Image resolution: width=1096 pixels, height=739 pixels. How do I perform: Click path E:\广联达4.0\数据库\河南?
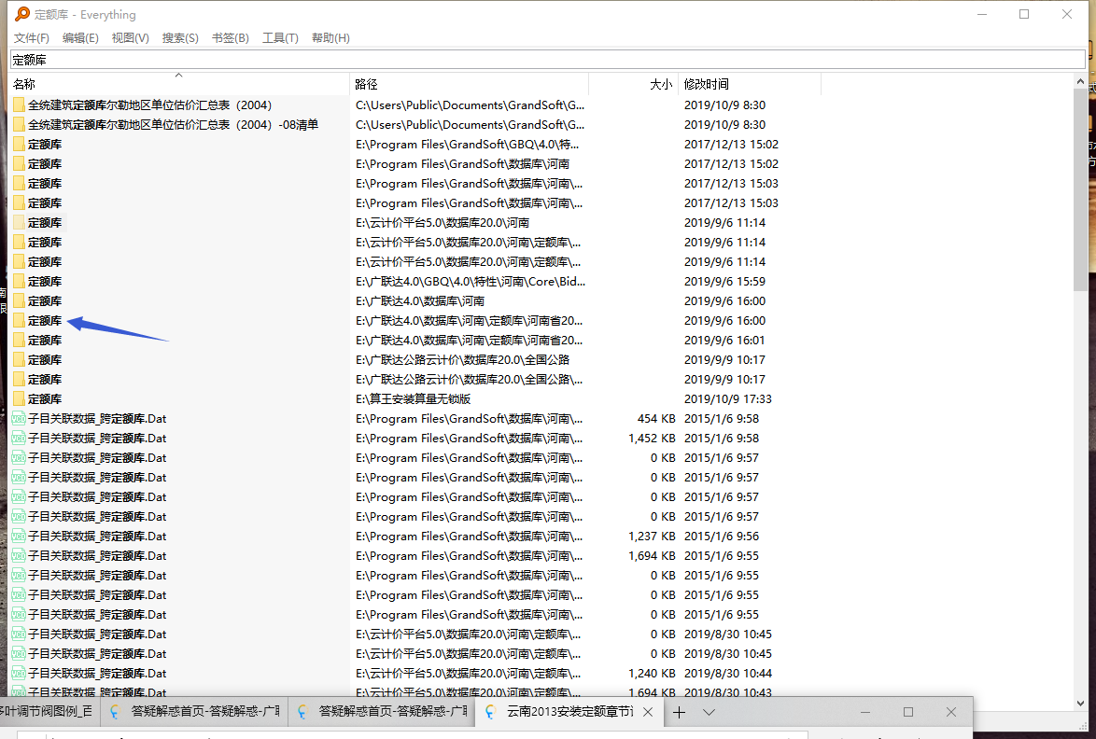pos(420,300)
